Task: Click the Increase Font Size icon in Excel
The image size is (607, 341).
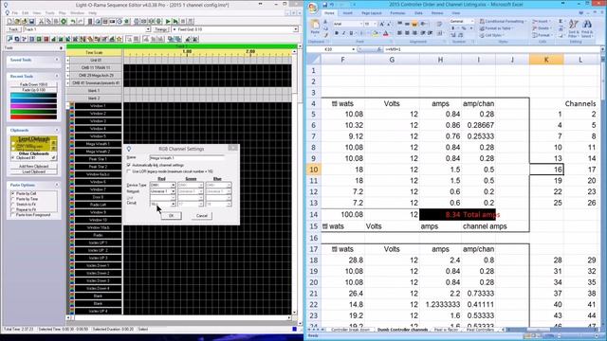Action: (382, 24)
